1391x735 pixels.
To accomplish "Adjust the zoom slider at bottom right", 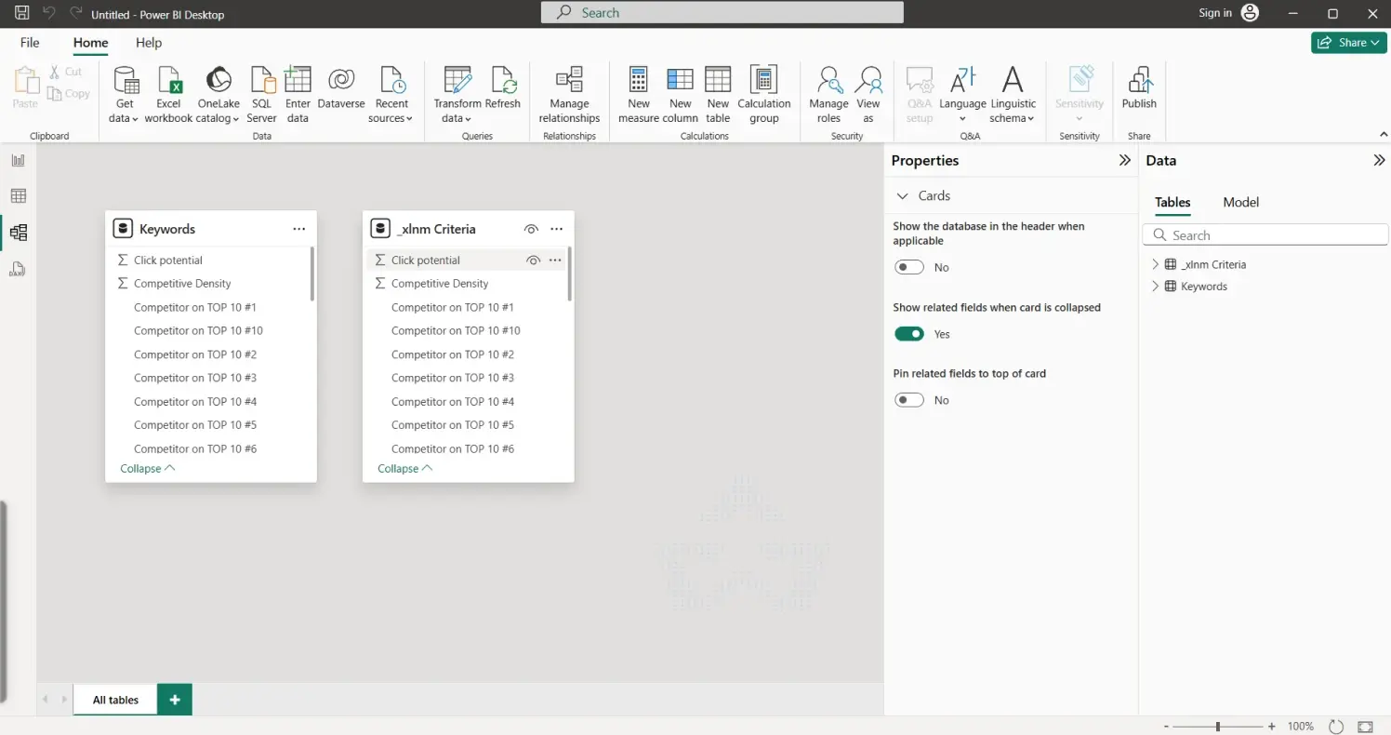I will (x=1216, y=726).
